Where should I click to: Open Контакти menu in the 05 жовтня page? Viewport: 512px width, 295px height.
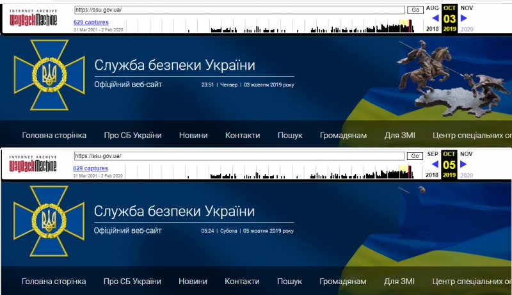pyautogui.click(x=243, y=282)
